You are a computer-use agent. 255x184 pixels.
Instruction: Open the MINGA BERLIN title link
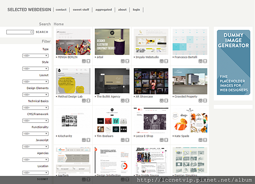68,57
